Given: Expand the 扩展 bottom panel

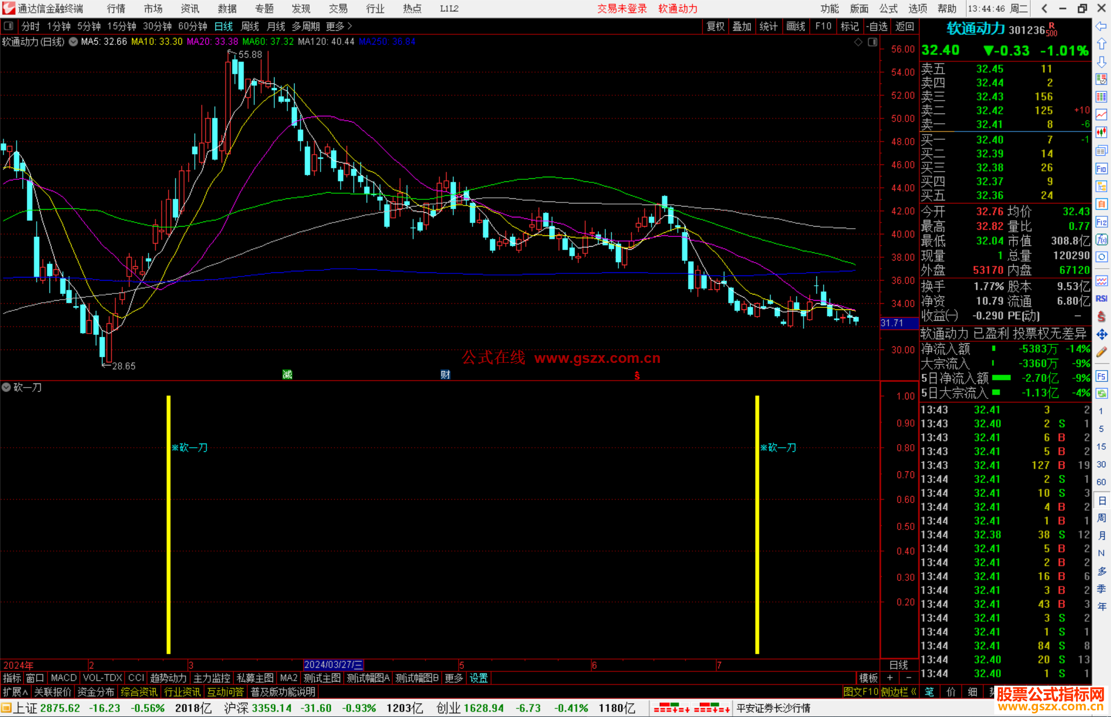Looking at the screenshot, I should pos(15,692).
